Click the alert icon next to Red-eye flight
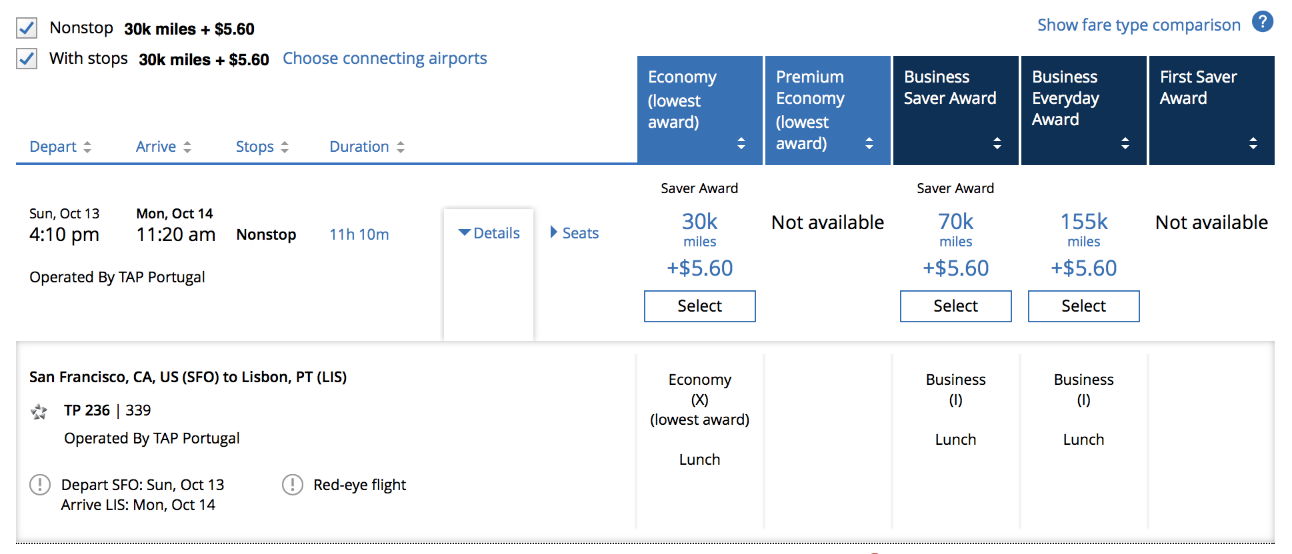Screen dimensions: 1292x554 [293, 485]
